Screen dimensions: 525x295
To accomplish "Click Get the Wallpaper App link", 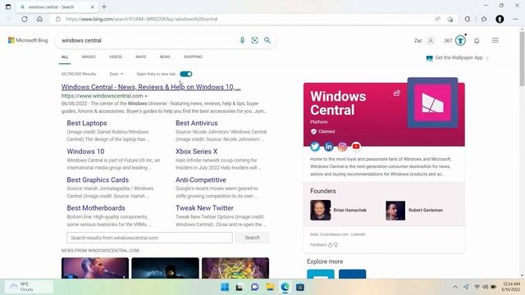I will (459, 58).
